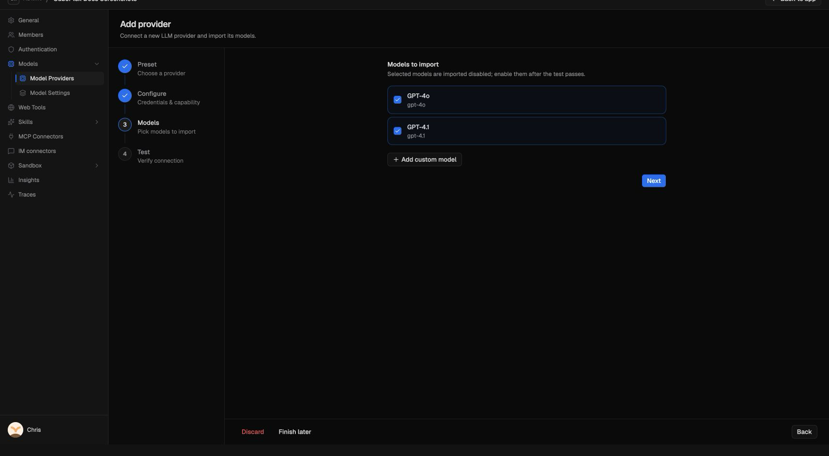829x456 pixels.
Task: Expand the Skills section chevron
Action: coord(97,122)
